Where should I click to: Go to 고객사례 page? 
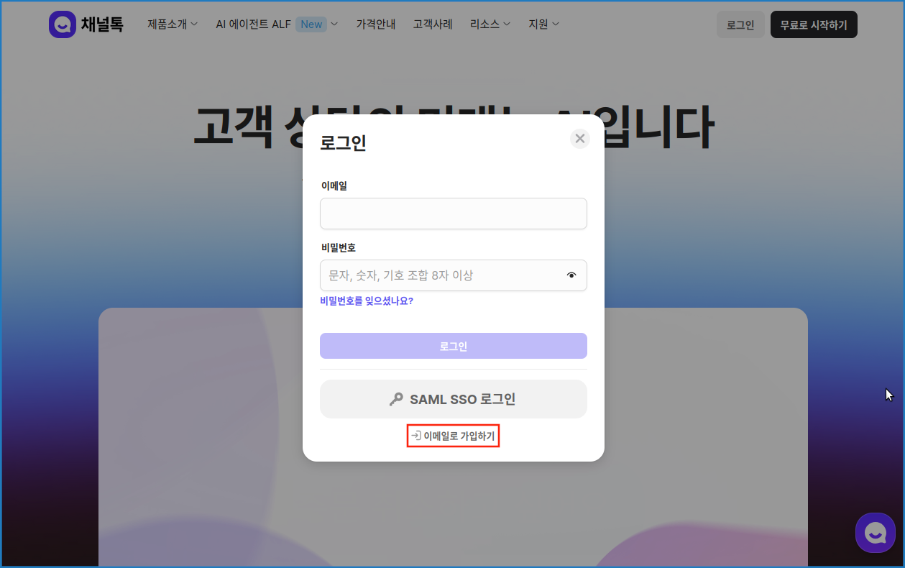[433, 24]
